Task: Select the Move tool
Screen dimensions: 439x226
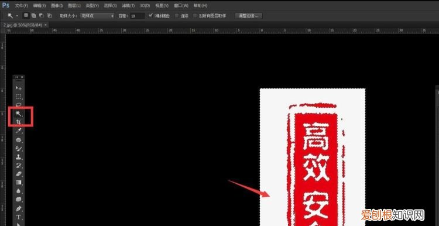Action: tap(19, 88)
